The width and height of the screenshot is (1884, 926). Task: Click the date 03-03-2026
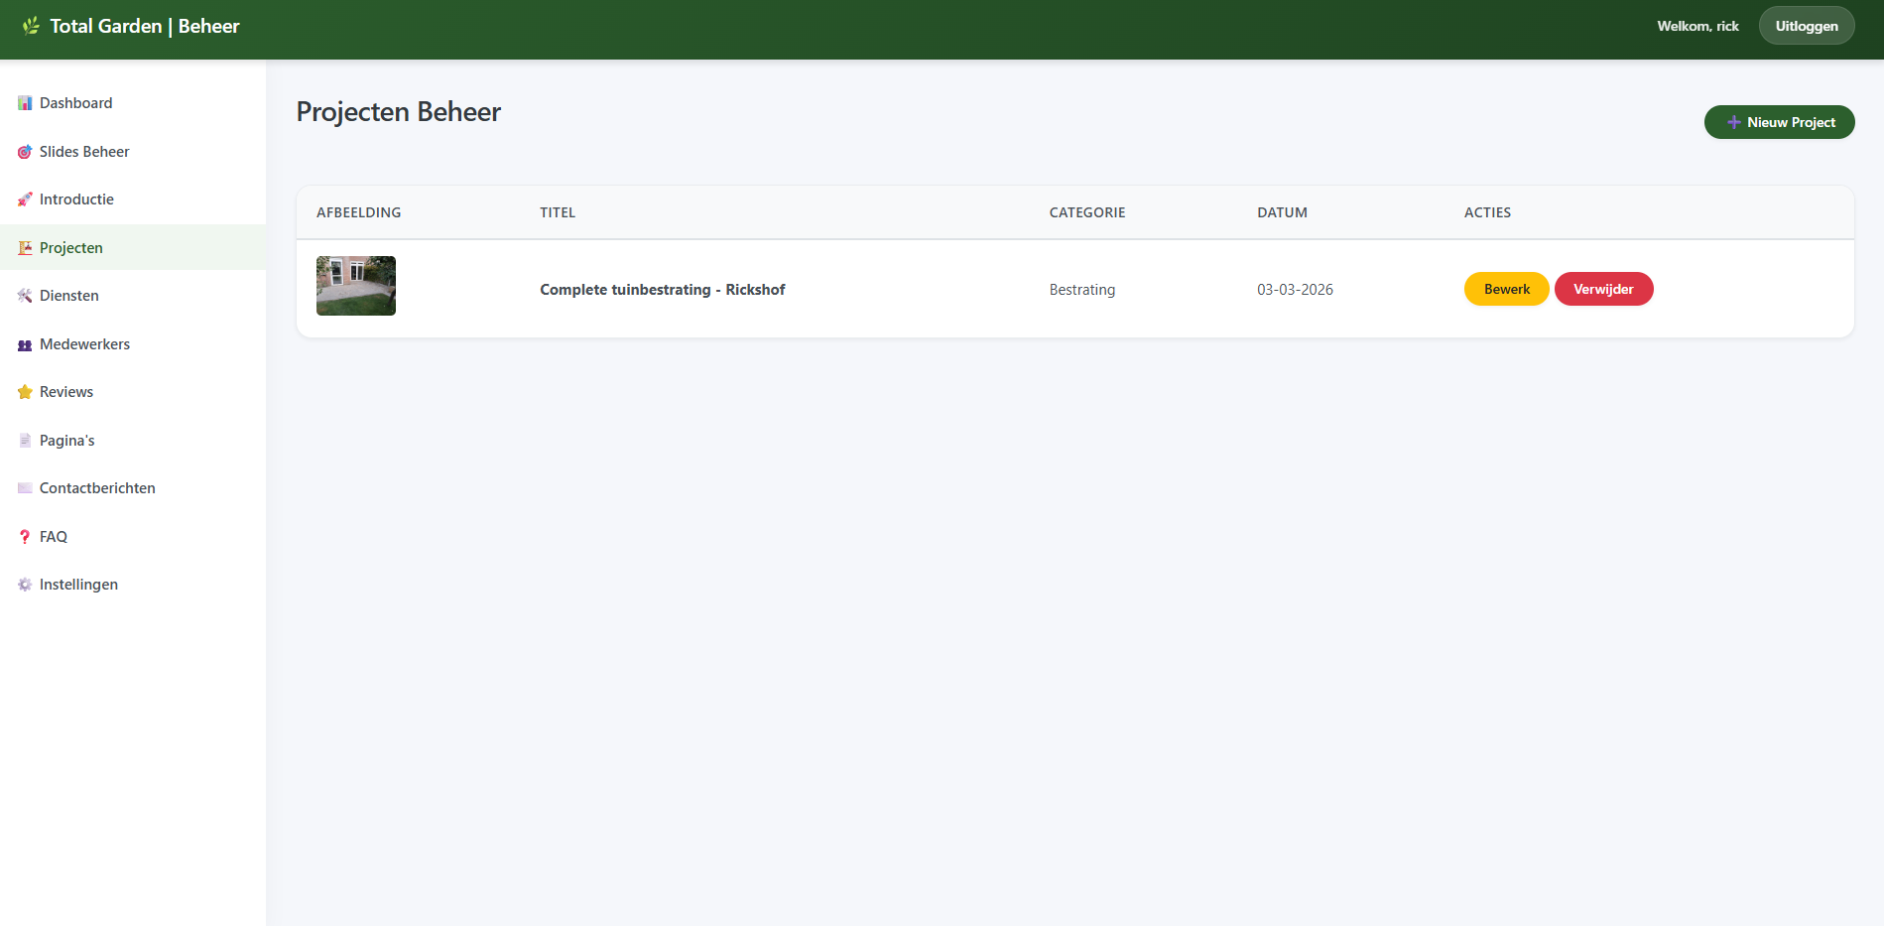(x=1295, y=290)
